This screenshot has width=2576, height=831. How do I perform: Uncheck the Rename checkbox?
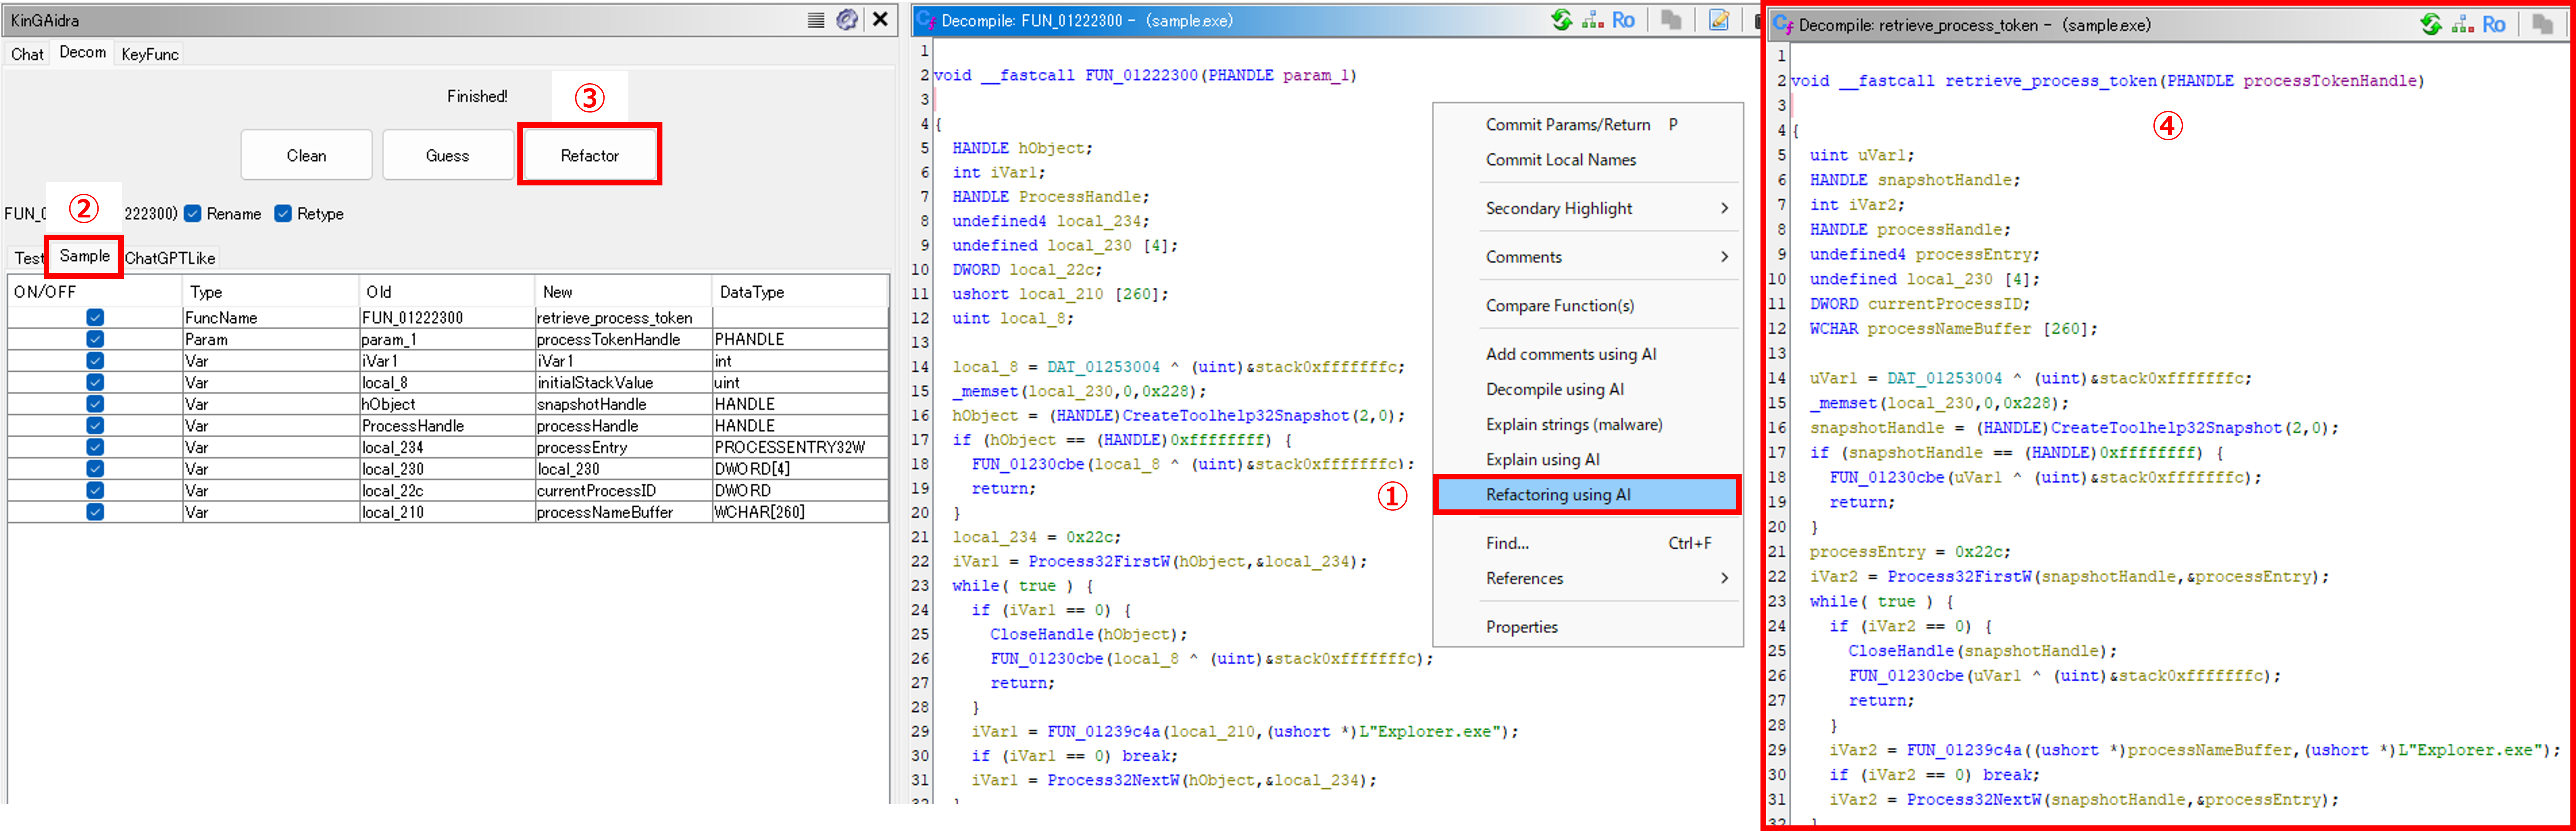(x=194, y=214)
